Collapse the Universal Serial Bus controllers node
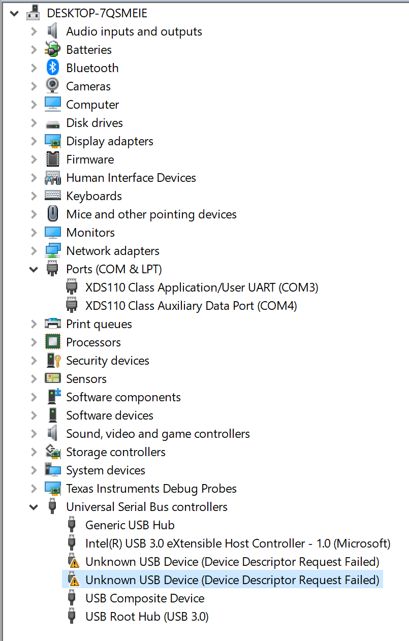 click(34, 507)
